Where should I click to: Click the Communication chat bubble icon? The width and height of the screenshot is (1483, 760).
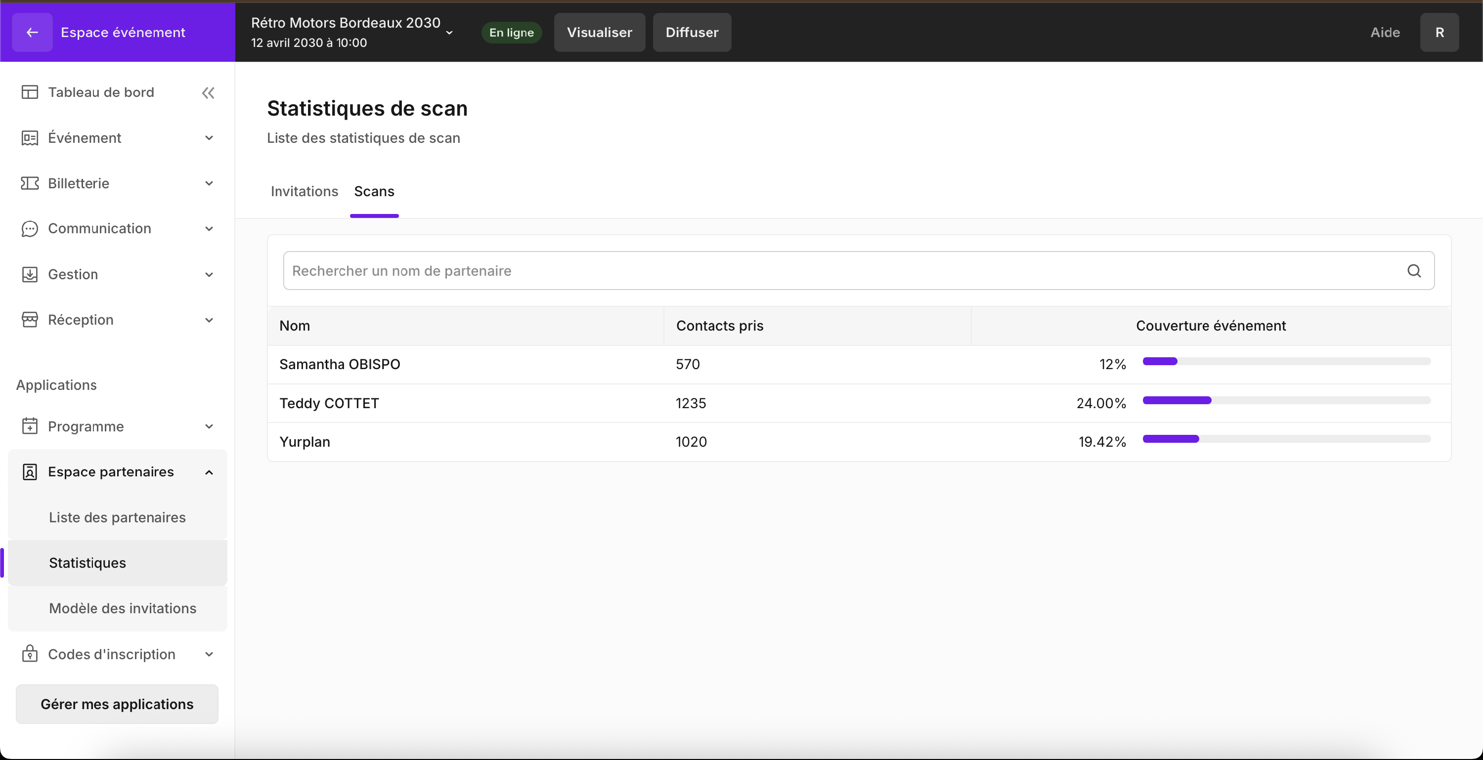pos(29,228)
